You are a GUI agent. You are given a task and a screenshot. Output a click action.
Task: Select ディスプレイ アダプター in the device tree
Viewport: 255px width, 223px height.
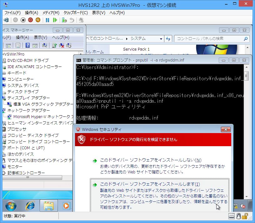click(28, 98)
